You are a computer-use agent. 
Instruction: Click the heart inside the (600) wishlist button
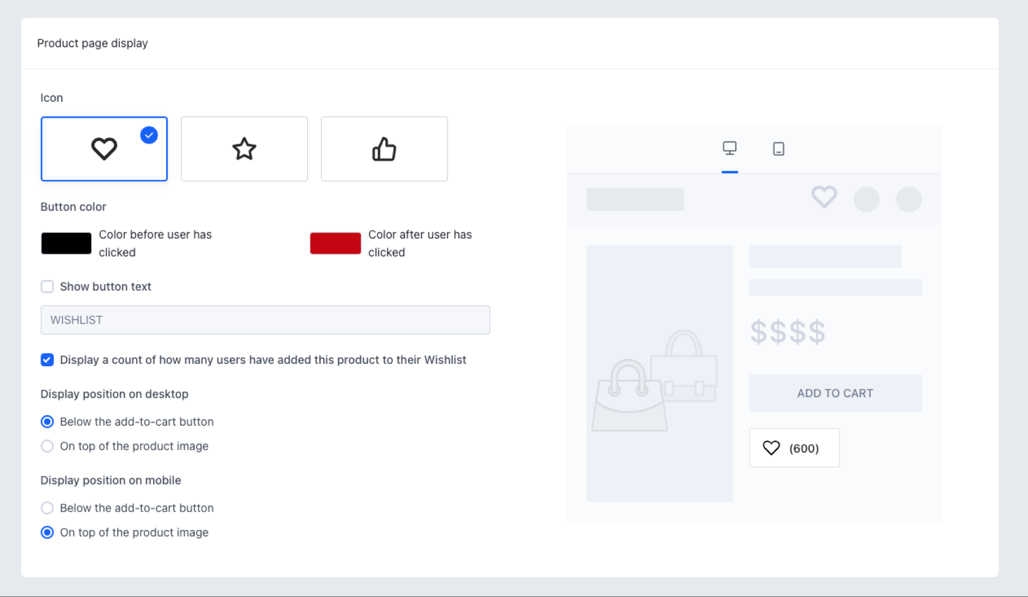click(771, 447)
